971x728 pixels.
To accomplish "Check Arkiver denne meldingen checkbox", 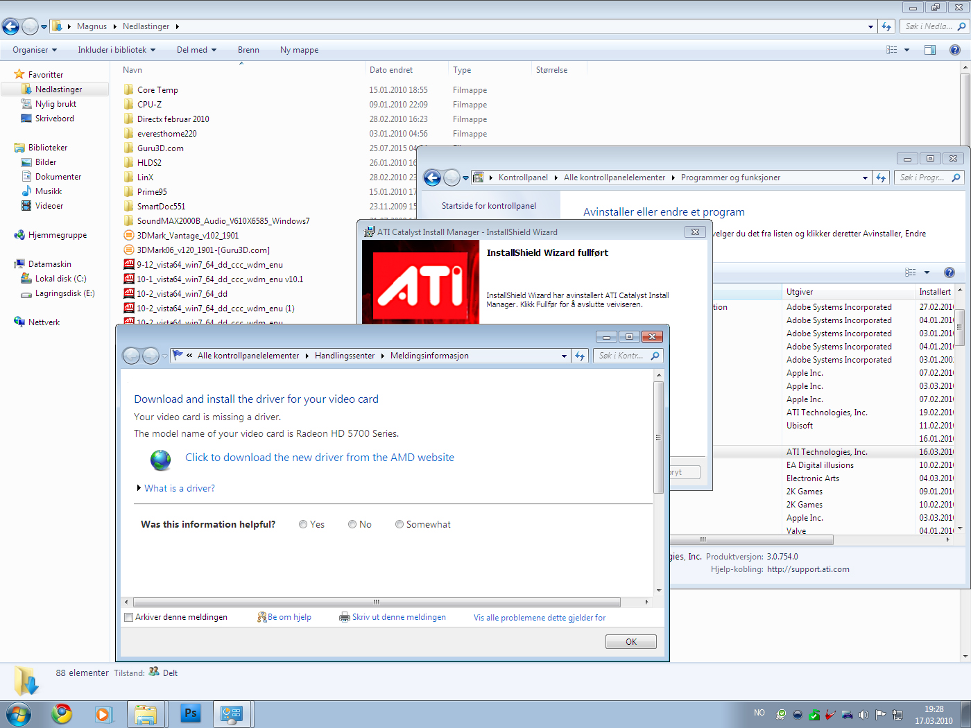I will [x=128, y=617].
